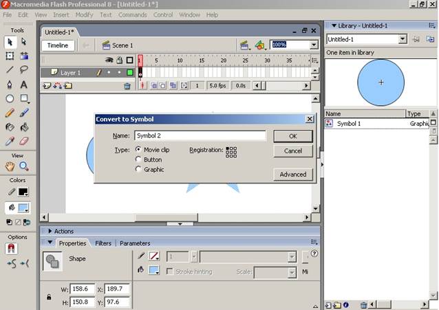The height and width of the screenshot is (310, 439).
Task: Toggle Layer 1 green outline square
Action: [130, 73]
